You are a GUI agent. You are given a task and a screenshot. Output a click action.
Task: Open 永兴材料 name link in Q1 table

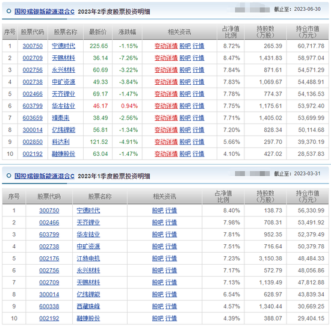point(88,270)
